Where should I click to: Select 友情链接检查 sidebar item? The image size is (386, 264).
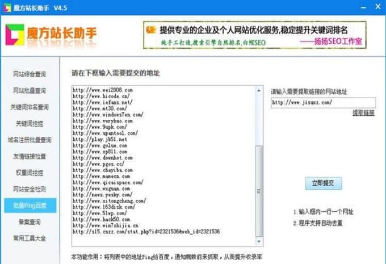tap(30, 156)
